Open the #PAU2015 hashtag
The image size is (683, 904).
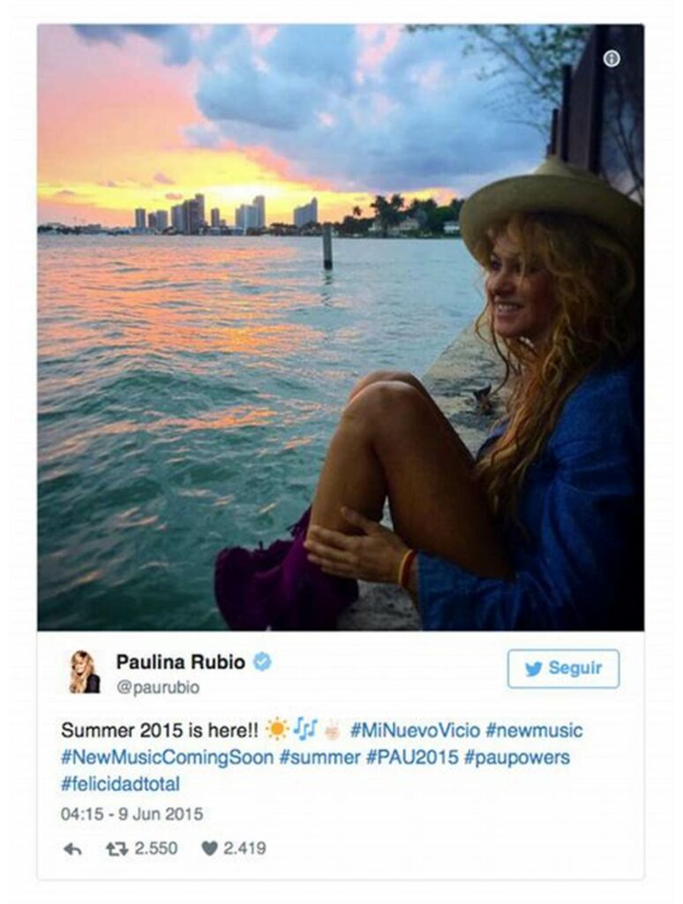tap(412, 757)
